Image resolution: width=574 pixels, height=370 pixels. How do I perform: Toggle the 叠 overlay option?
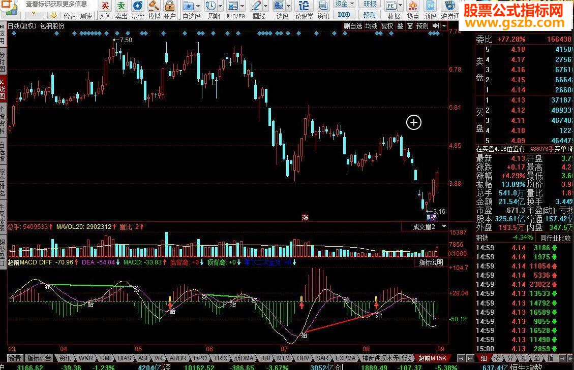click(401, 26)
